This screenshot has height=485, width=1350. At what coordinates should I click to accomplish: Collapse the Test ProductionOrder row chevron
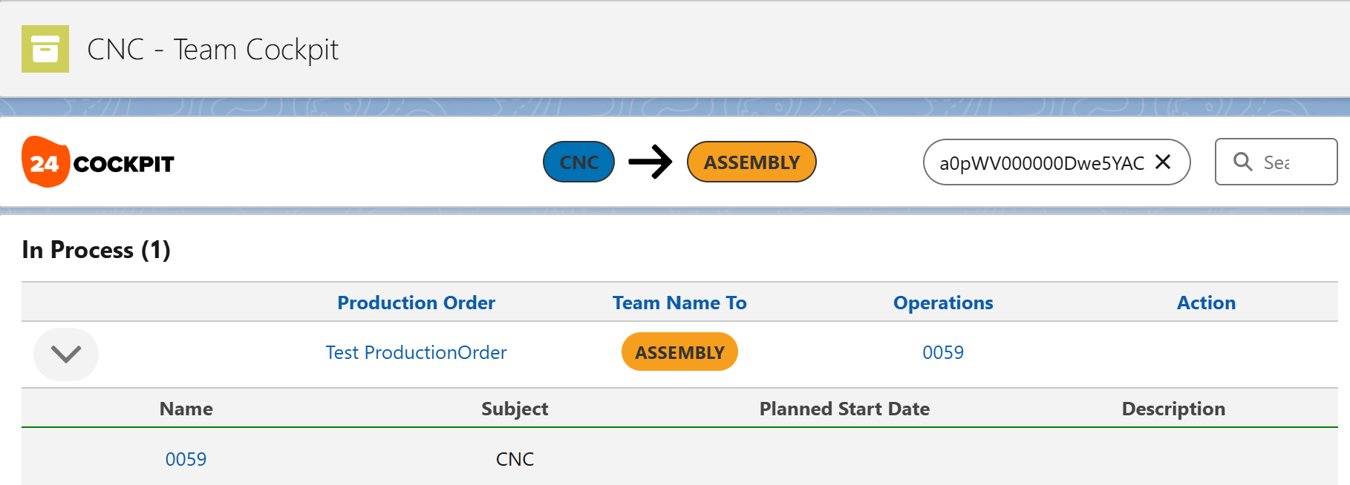point(66,354)
